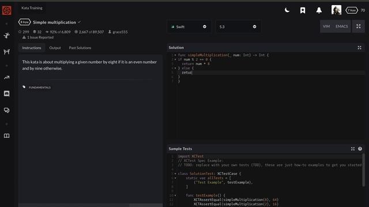Click the Codewars logo icon
Screen dimensions: 369x207
point(6,10)
